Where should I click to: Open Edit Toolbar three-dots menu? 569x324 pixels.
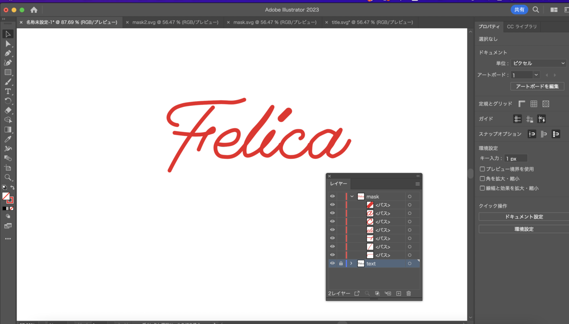click(8, 239)
